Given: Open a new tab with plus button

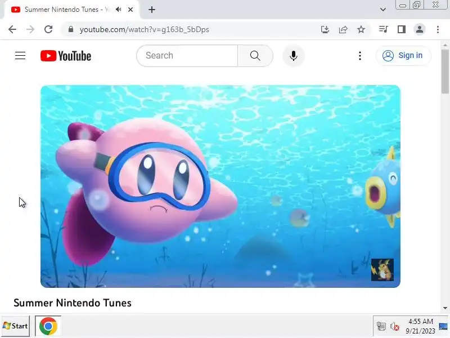Looking at the screenshot, I should point(152,10).
